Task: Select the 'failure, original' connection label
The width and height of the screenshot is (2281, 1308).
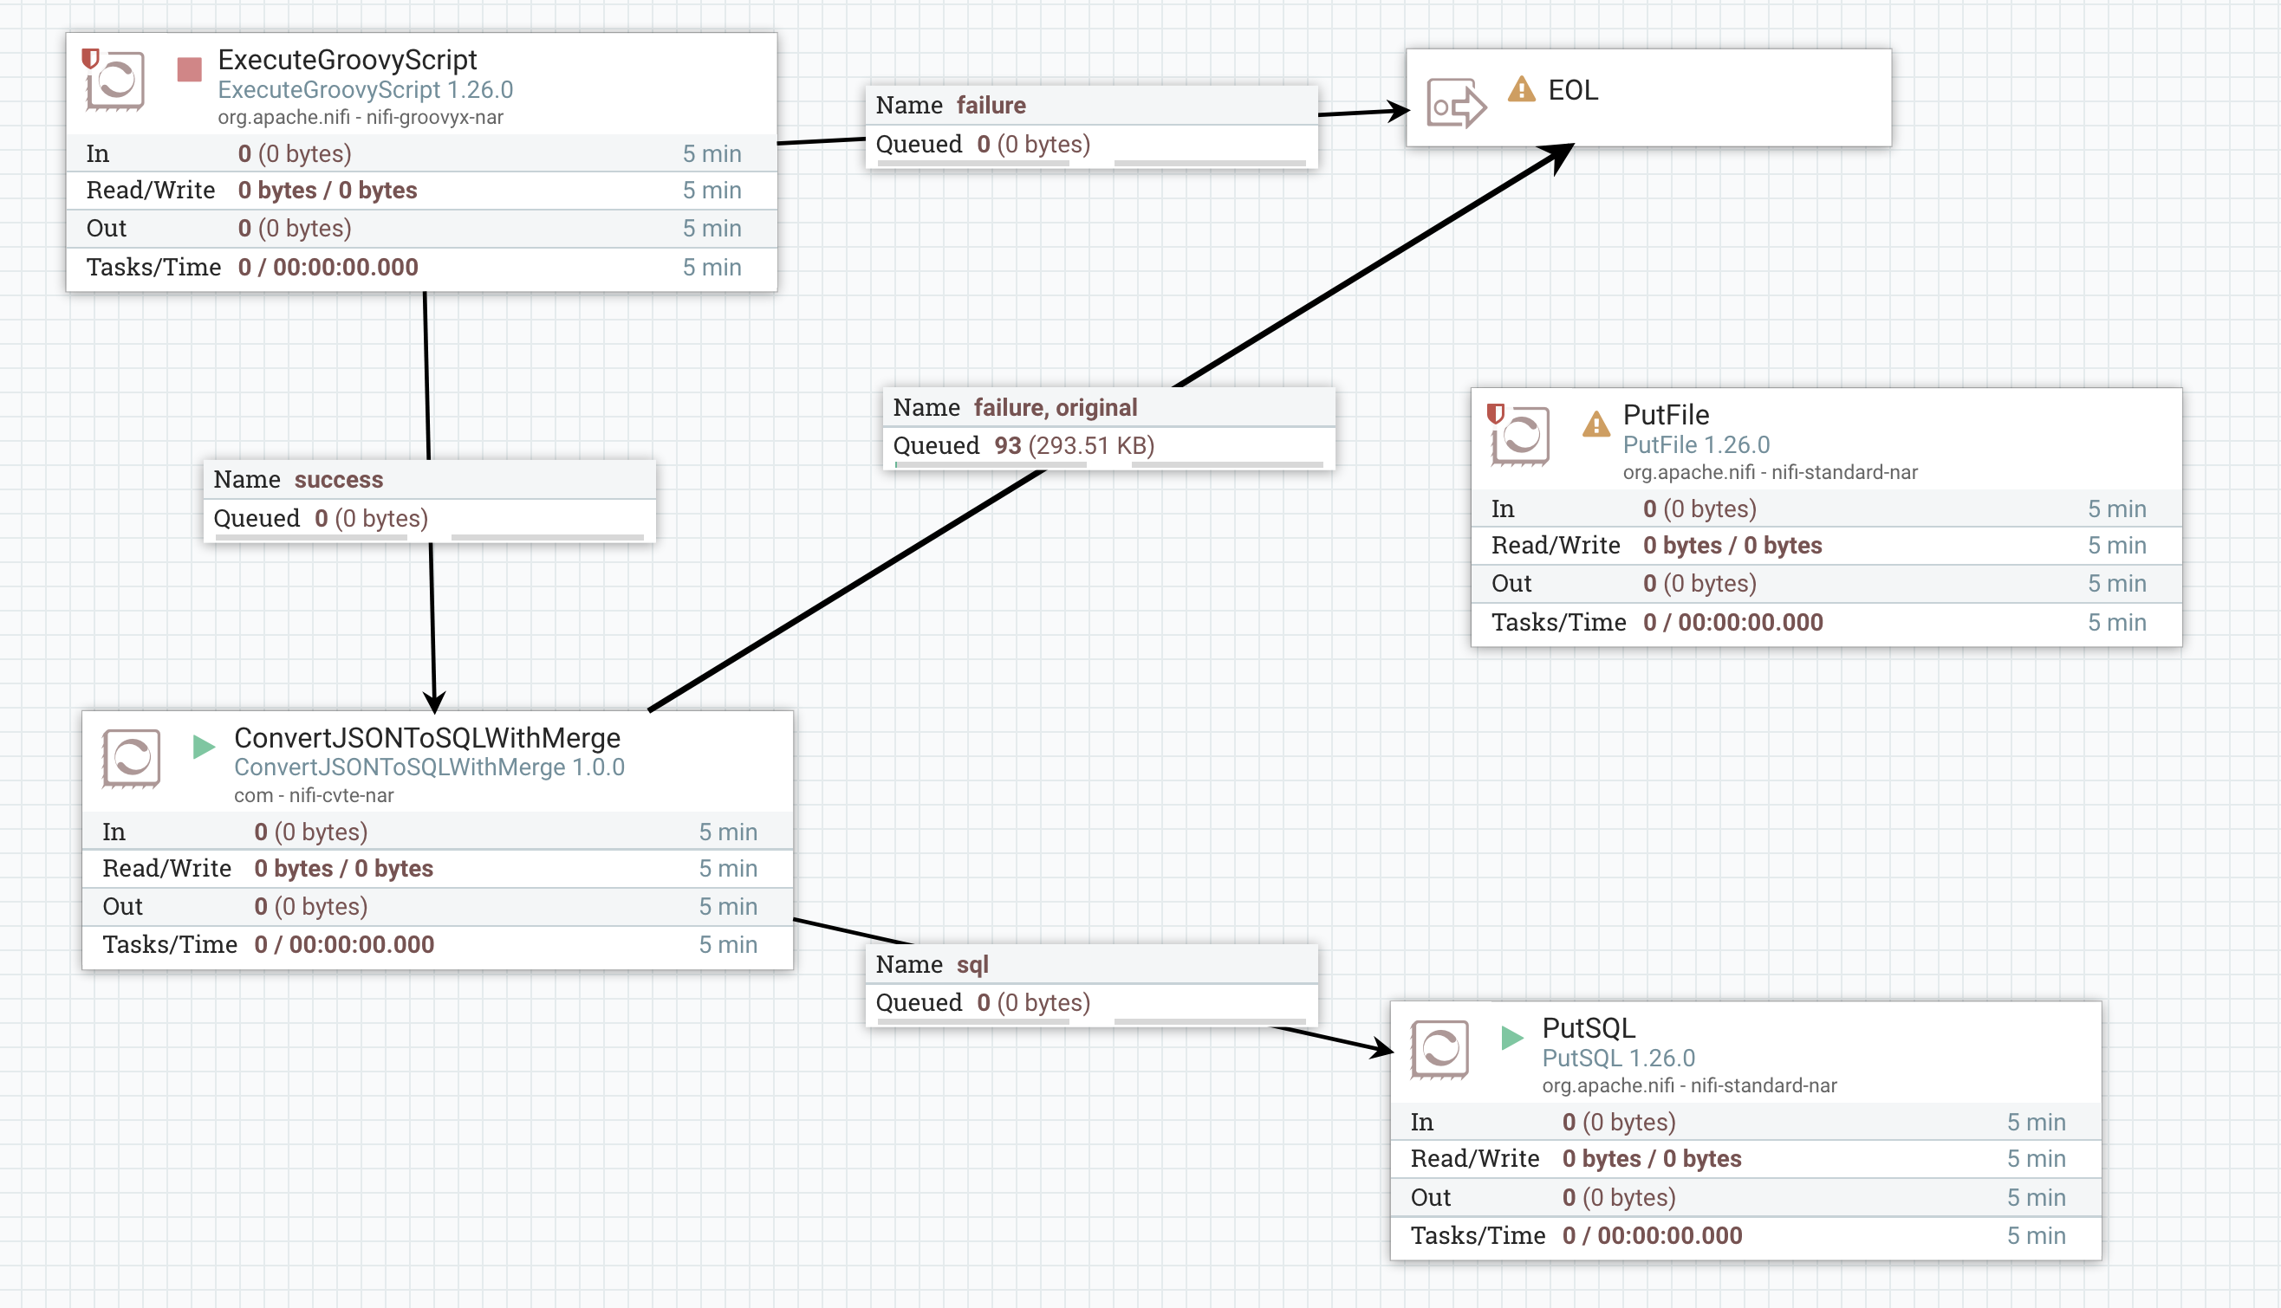Action: click(1055, 408)
